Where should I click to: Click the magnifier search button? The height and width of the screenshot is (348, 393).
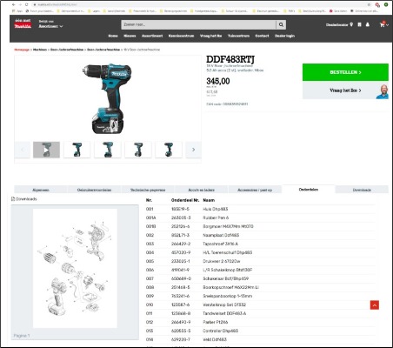281,24
